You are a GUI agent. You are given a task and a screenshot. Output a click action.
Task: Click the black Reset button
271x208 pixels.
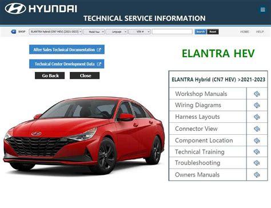(x=213, y=31)
